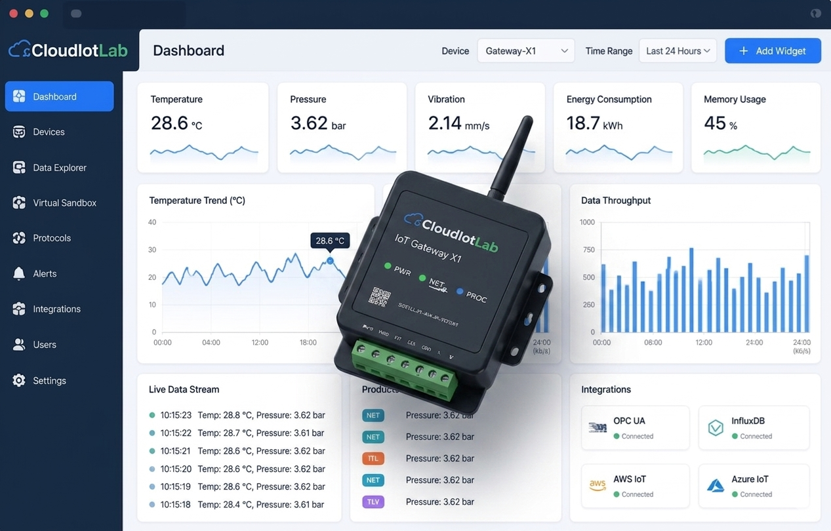Image resolution: width=831 pixels, height=531 pixels.
Task: Click the plus icon in Add Widget
Action: [743, 50]
